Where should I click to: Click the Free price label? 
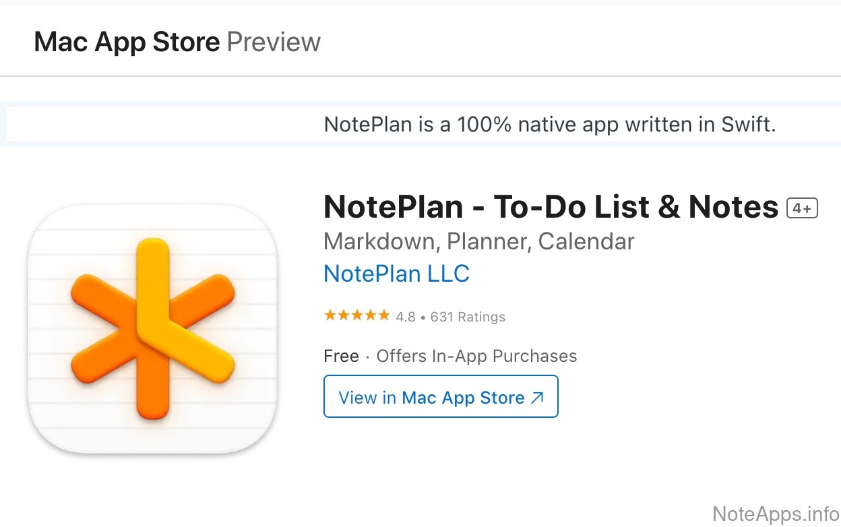tap(341, 356)
